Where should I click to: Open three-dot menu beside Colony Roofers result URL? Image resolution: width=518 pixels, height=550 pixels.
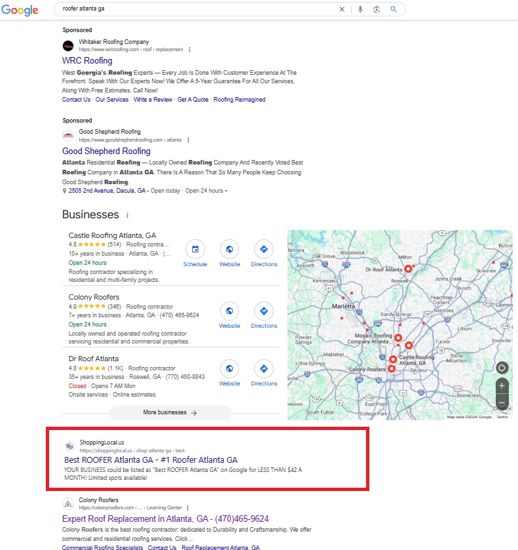point(189,507)
